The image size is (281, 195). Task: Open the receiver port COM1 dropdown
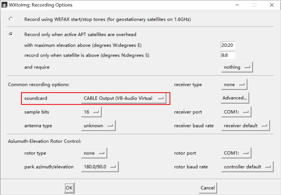236,112
